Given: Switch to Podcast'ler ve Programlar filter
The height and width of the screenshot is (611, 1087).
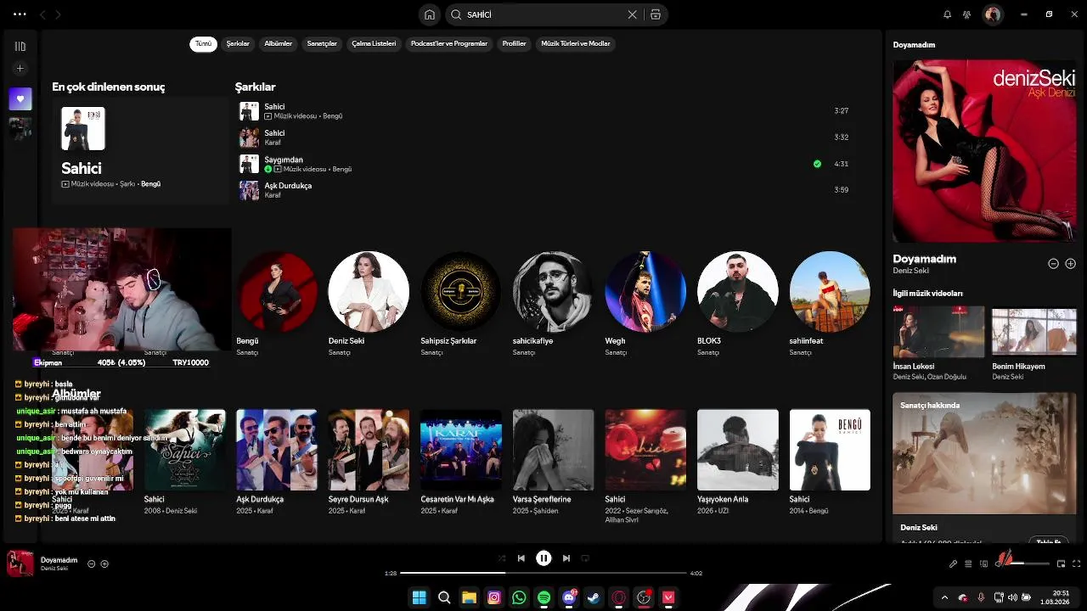Looking at the screenshot, I should click(449, 43).
